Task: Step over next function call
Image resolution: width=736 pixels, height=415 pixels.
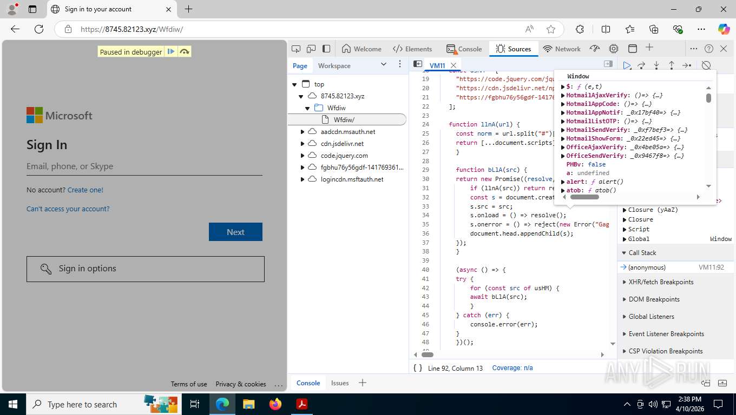Action: pos(641,65)
